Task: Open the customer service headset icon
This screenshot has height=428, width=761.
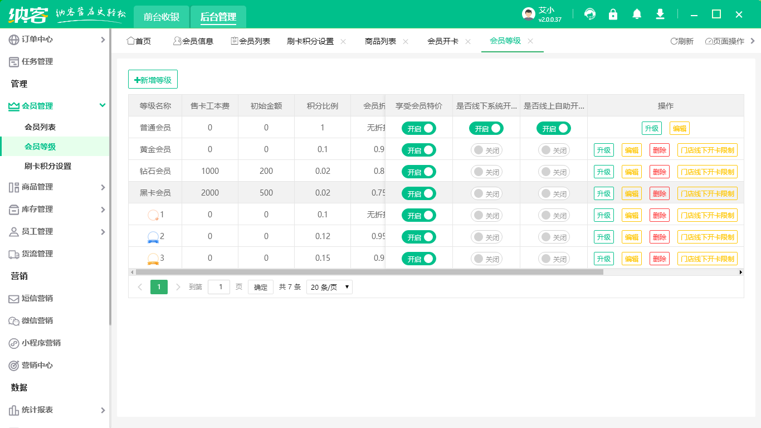Action: pyautogui.click(x=589, y=14)
